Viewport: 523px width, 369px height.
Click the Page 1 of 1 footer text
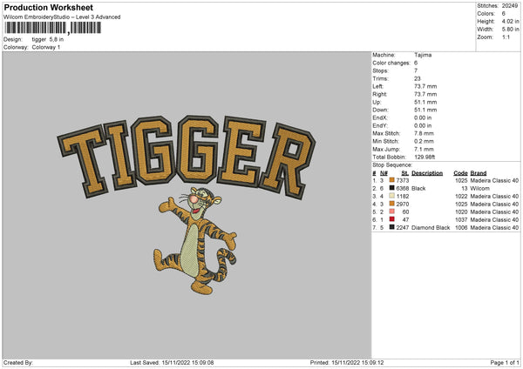click(x=505, y=362)
